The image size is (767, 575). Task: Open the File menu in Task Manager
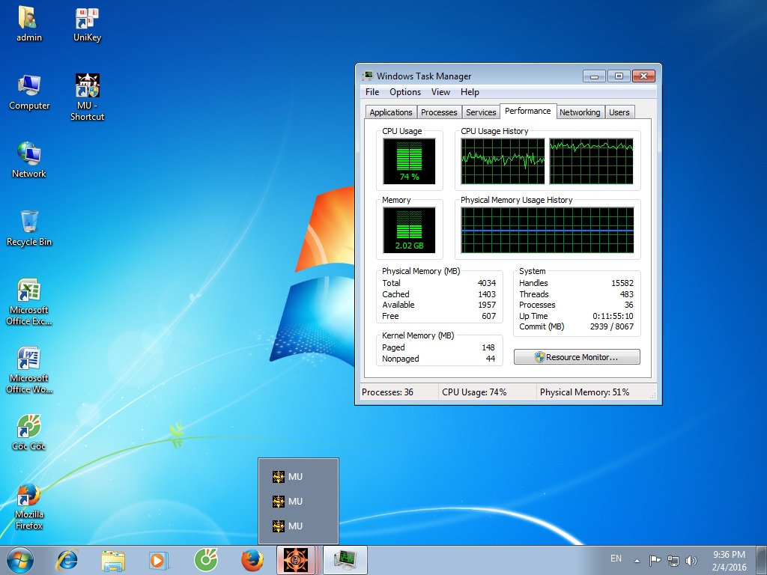372,92
